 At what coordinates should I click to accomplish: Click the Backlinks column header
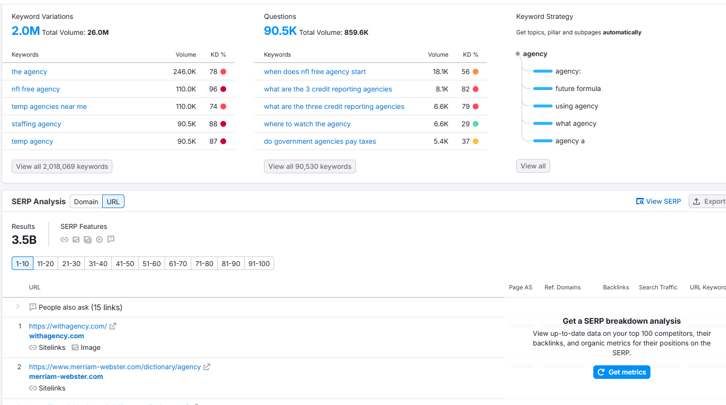coord(616,287)
